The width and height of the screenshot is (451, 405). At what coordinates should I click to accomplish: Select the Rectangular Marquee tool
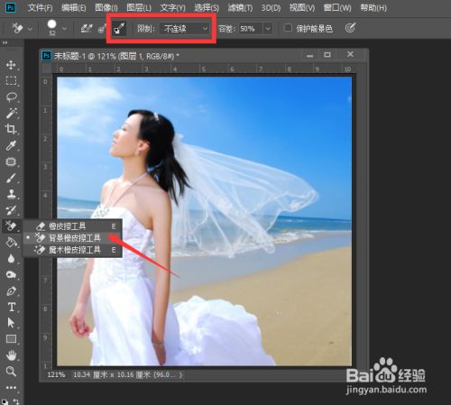pyautogui.click(x=11, y=80)
